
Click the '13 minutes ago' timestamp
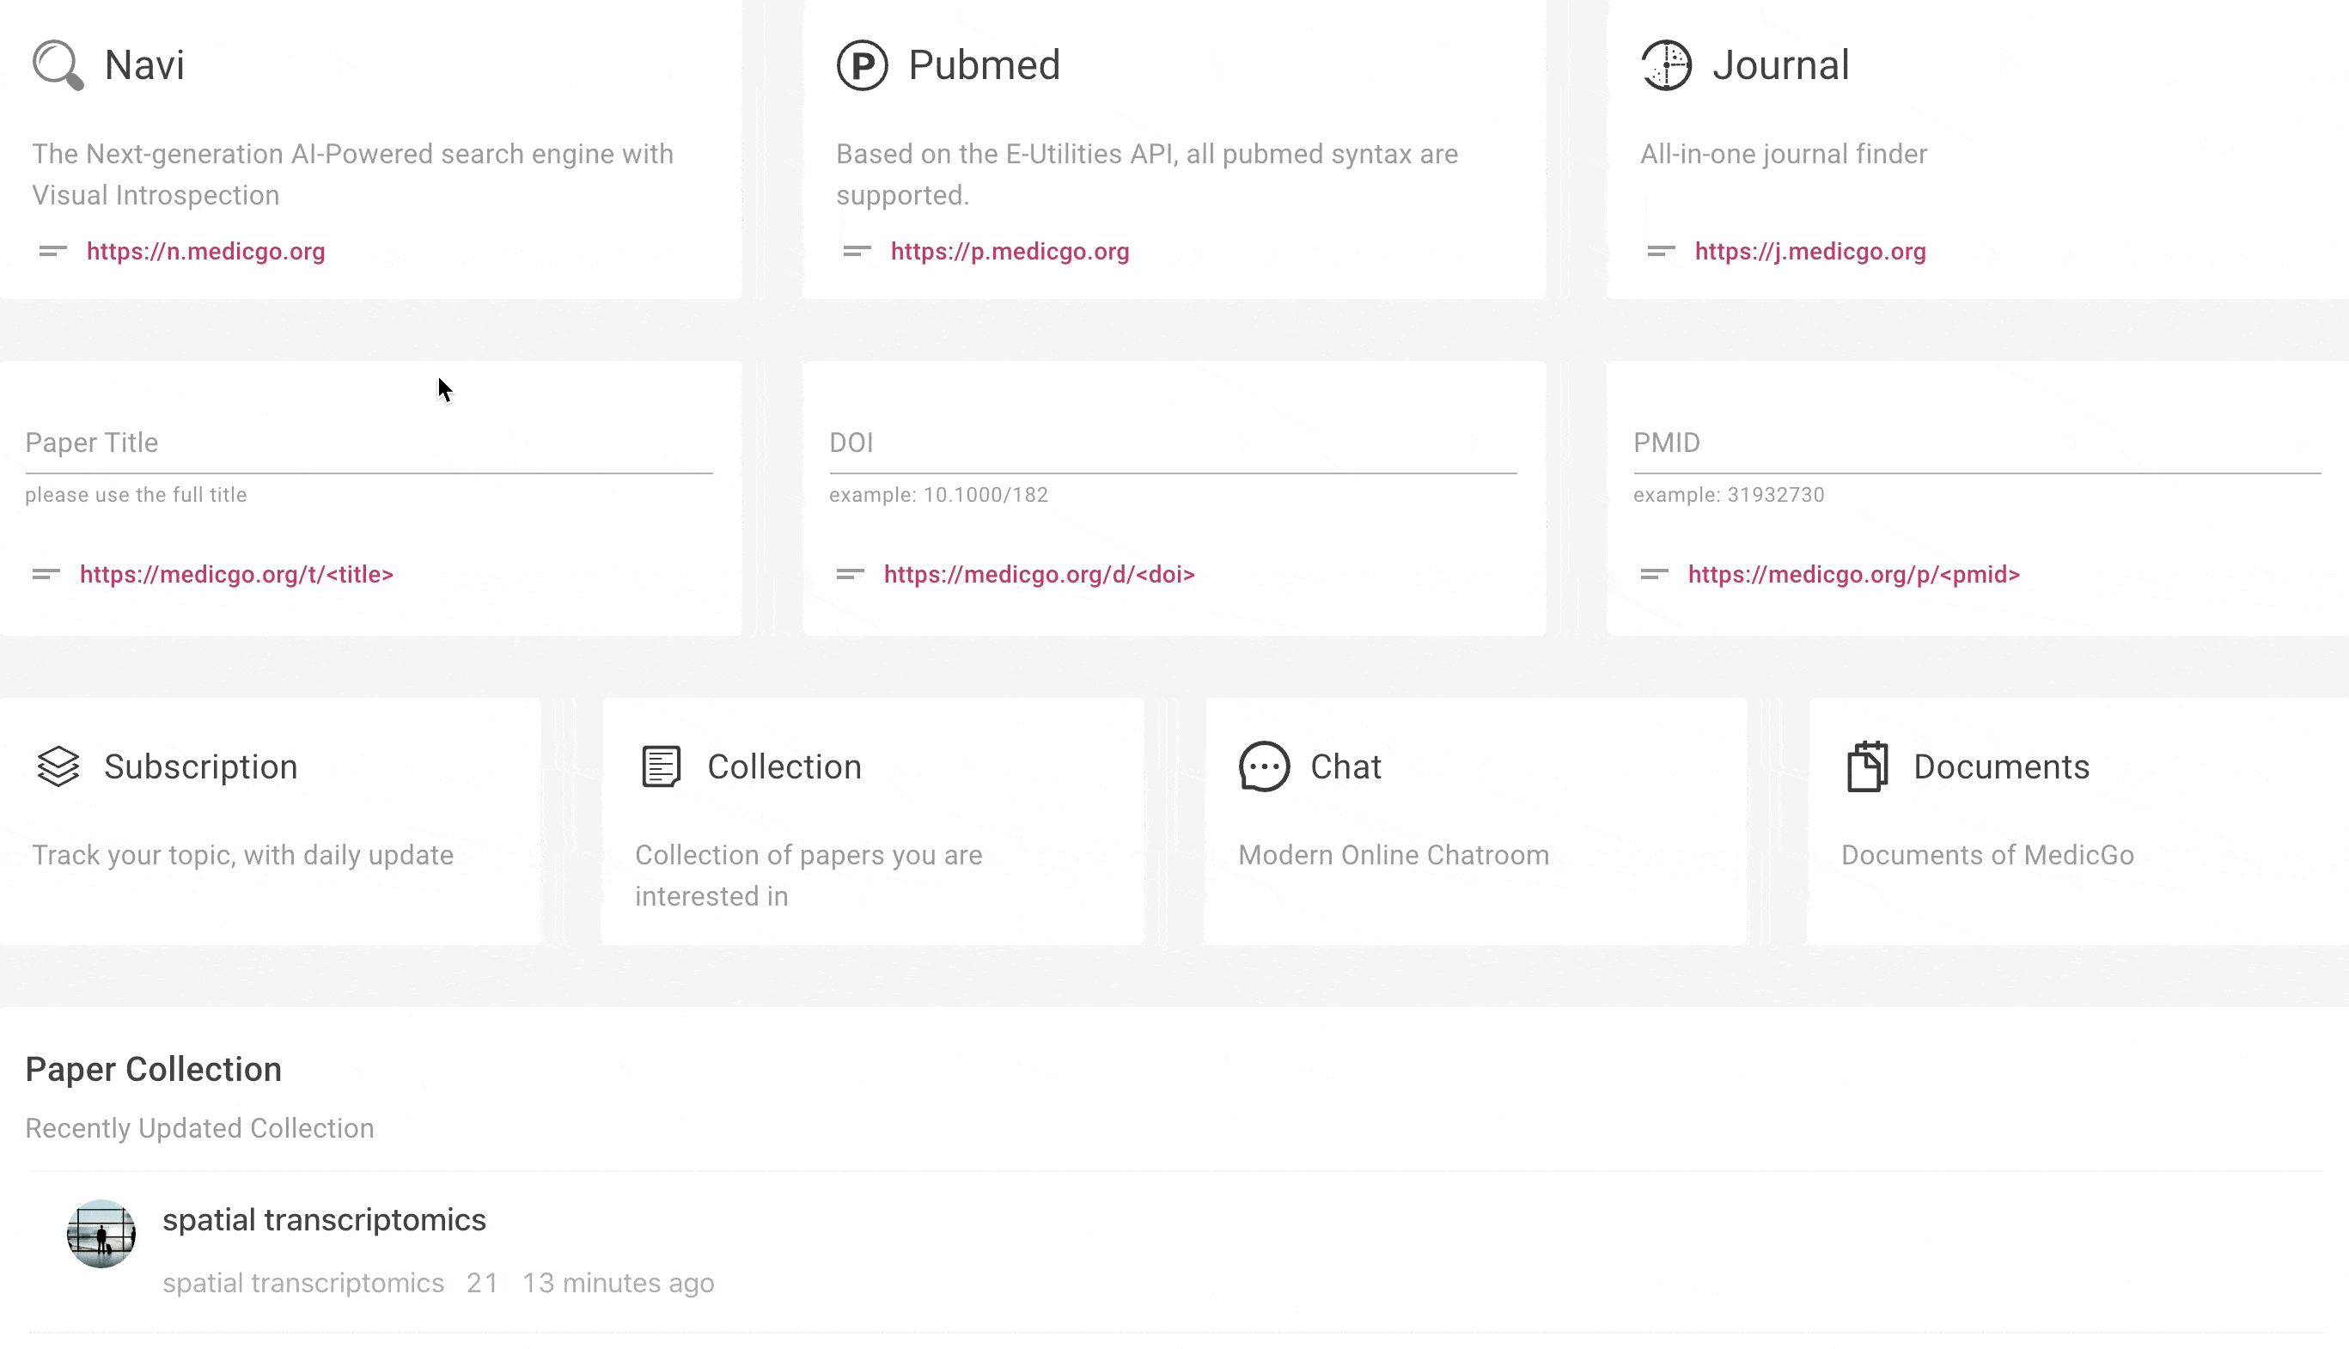618,1282
